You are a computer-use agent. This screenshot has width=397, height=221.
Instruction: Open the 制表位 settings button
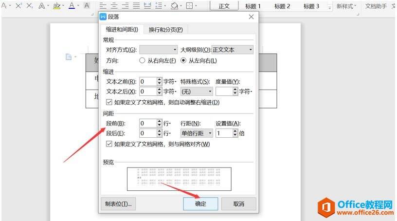[118, 204]
